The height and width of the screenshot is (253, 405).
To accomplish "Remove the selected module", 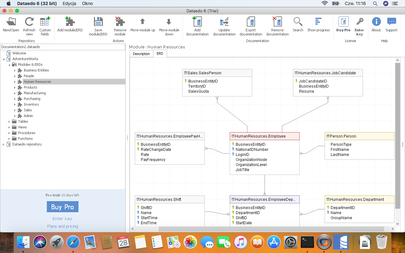I will 120,25.
